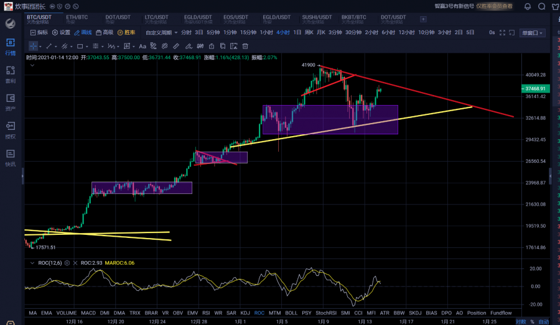Open the 单窗口 layout dropdown

point(532,32)
